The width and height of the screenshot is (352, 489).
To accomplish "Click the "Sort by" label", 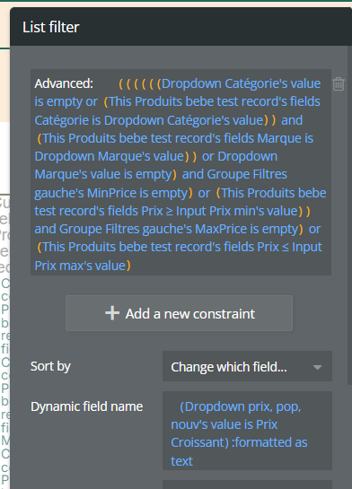I will (50, 366).
